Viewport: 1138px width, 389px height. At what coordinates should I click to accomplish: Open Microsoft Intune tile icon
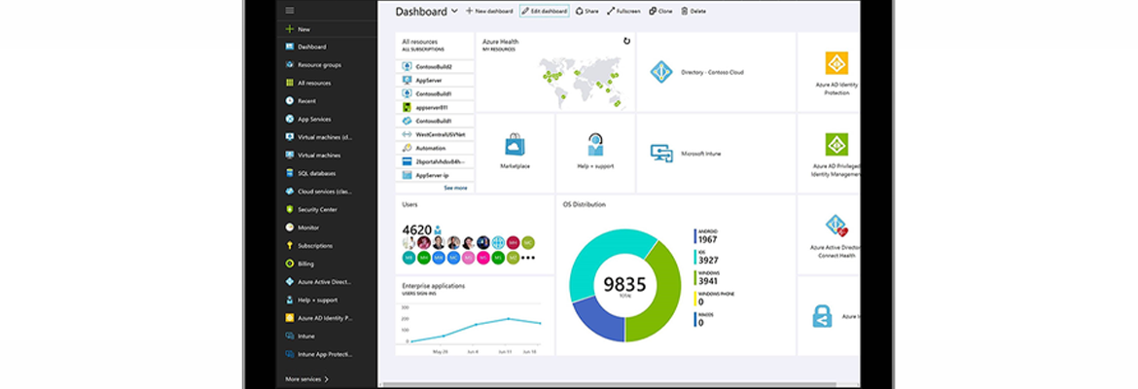tap(661, 153)
